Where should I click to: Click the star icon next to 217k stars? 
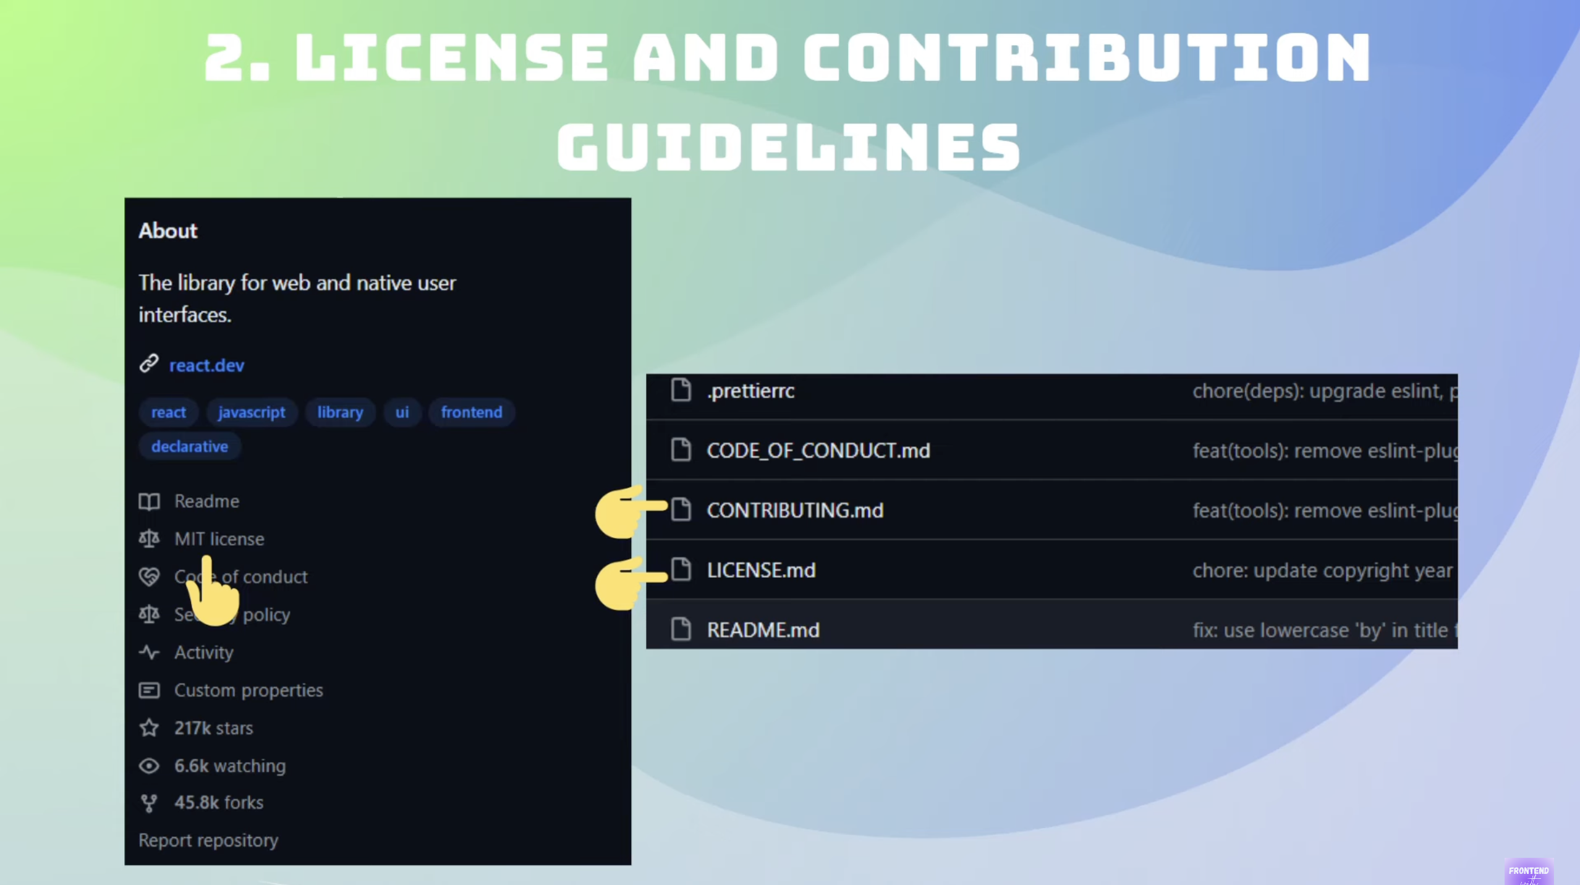tap(150, 728)
